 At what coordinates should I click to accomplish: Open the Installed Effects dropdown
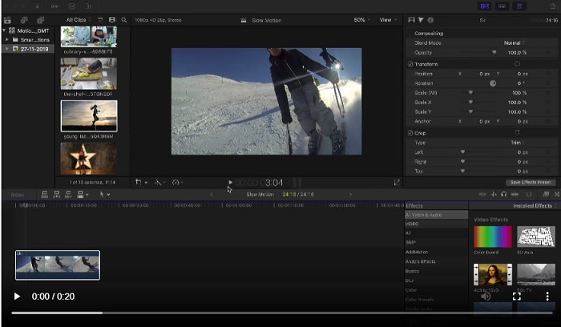535,206
